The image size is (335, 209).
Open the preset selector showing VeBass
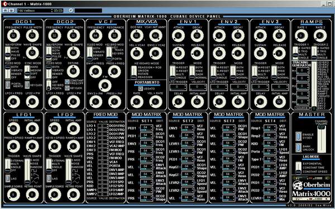coord(35,11)
